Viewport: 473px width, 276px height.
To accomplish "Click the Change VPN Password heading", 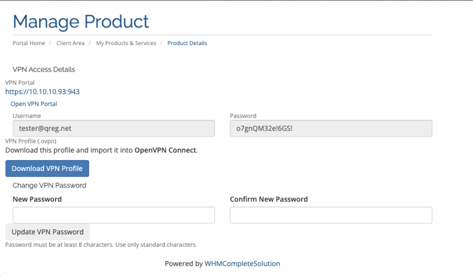I will pos(50,186).
